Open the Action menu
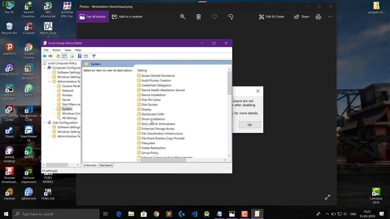This screenshot has width=390, height=219. click(57, 50)
